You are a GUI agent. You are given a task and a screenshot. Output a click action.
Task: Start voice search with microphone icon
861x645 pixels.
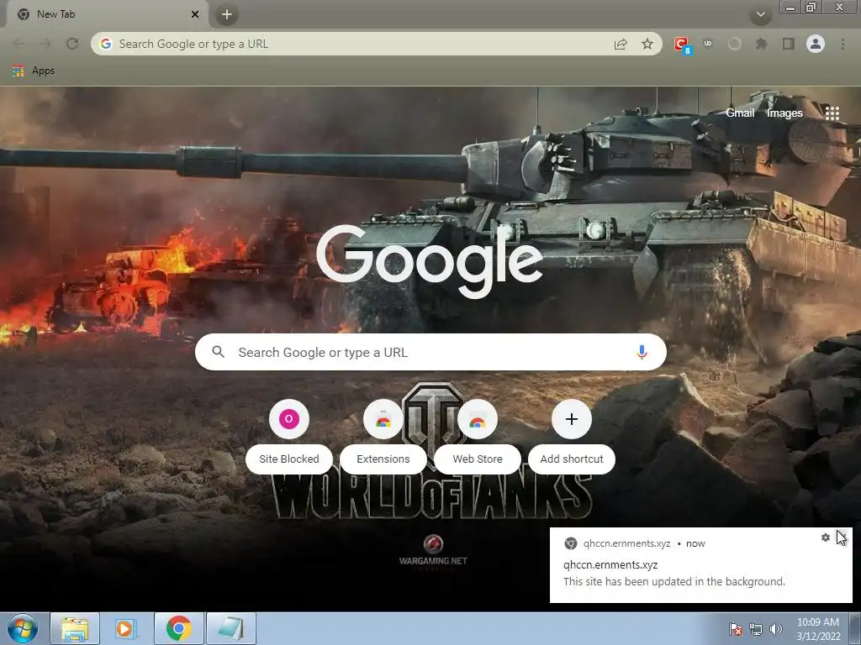click(x=642, y=352)
